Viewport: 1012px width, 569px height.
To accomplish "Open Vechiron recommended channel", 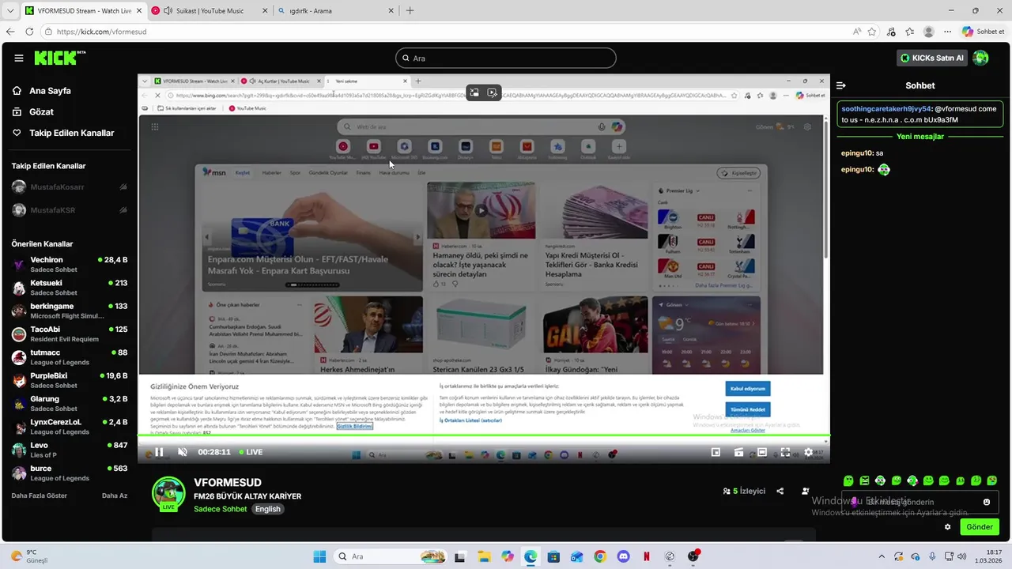I will point(70,265).
